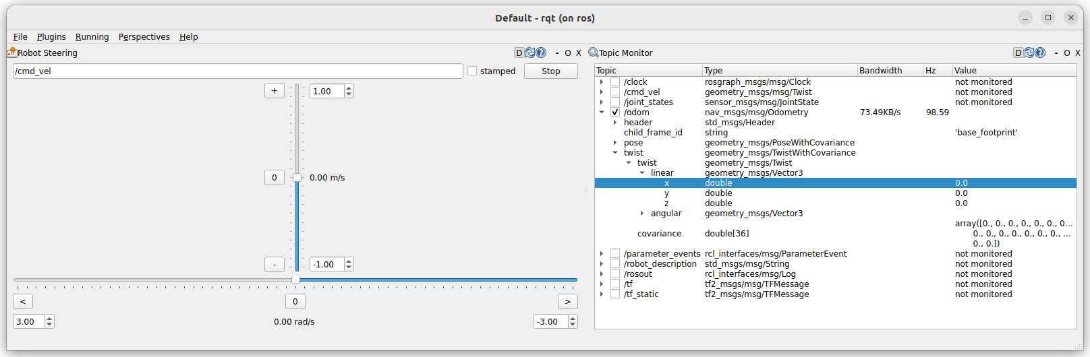Turn right with the > button
Viewport: 1090px width, 357px height.
(568, 302)
